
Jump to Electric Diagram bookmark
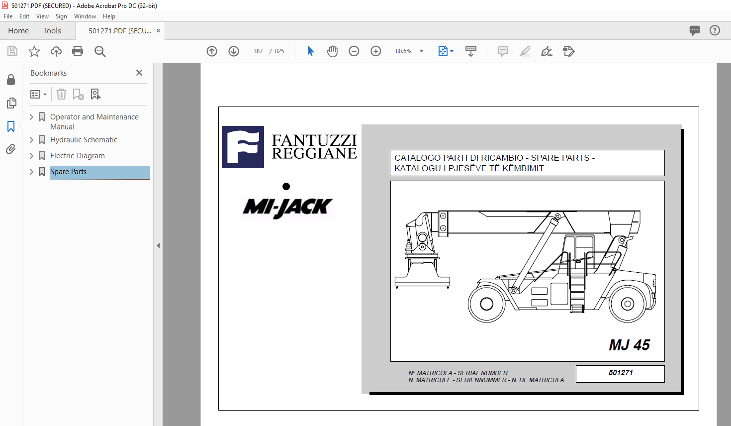click(78, 156)
